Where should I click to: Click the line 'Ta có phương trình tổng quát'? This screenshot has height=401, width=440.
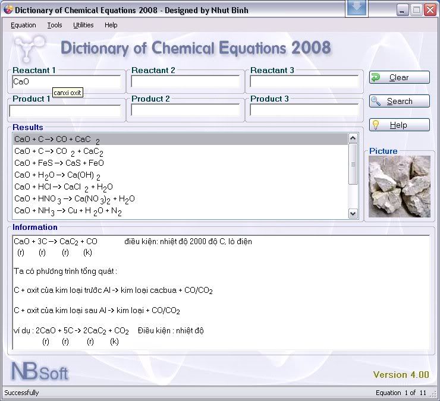(65, 271)
